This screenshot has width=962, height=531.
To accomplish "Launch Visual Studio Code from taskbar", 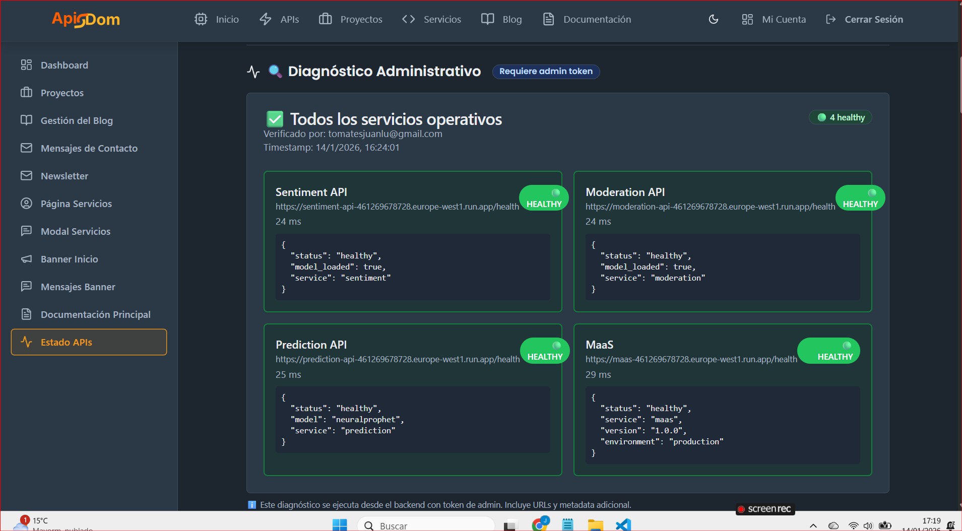I will coord(622,524).
